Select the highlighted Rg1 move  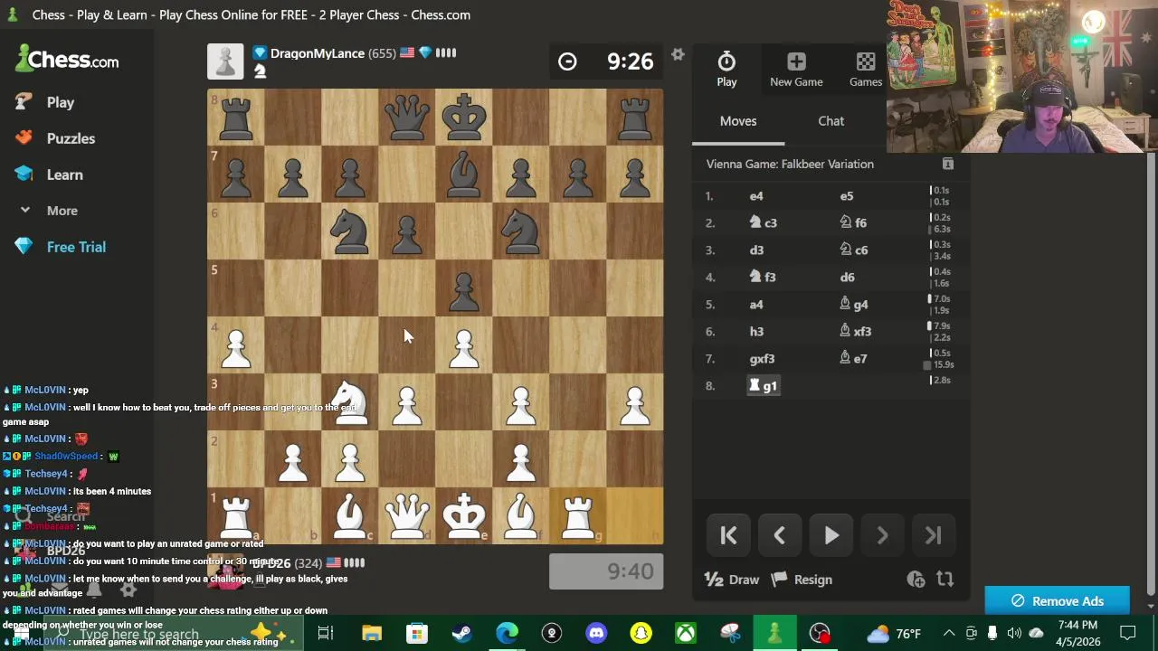tap(764, 386)
